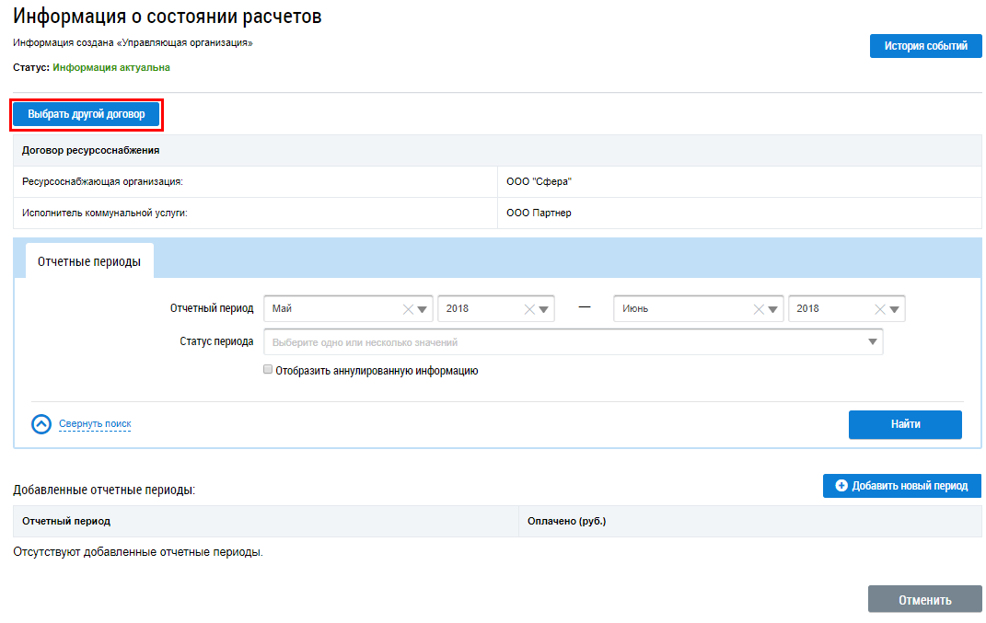
Task: Expand the end year dropdown arrow
Action: coord(895,309)
